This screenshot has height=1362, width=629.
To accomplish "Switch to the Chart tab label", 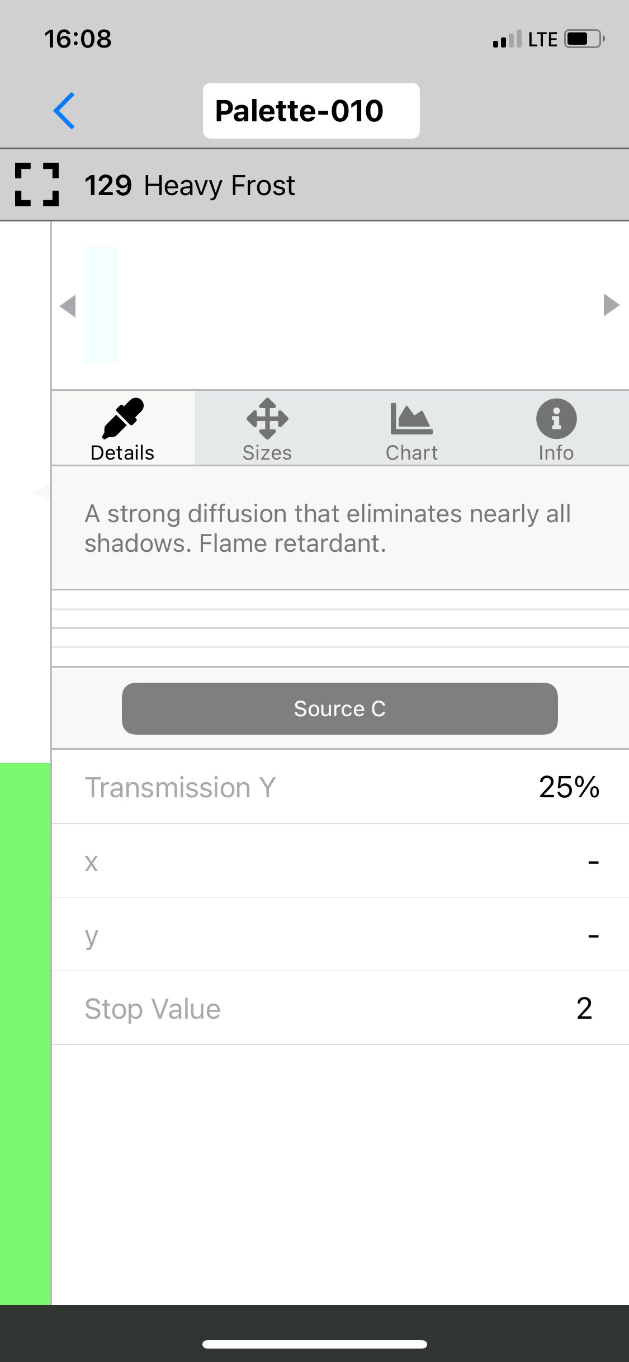I will [412, 453].
